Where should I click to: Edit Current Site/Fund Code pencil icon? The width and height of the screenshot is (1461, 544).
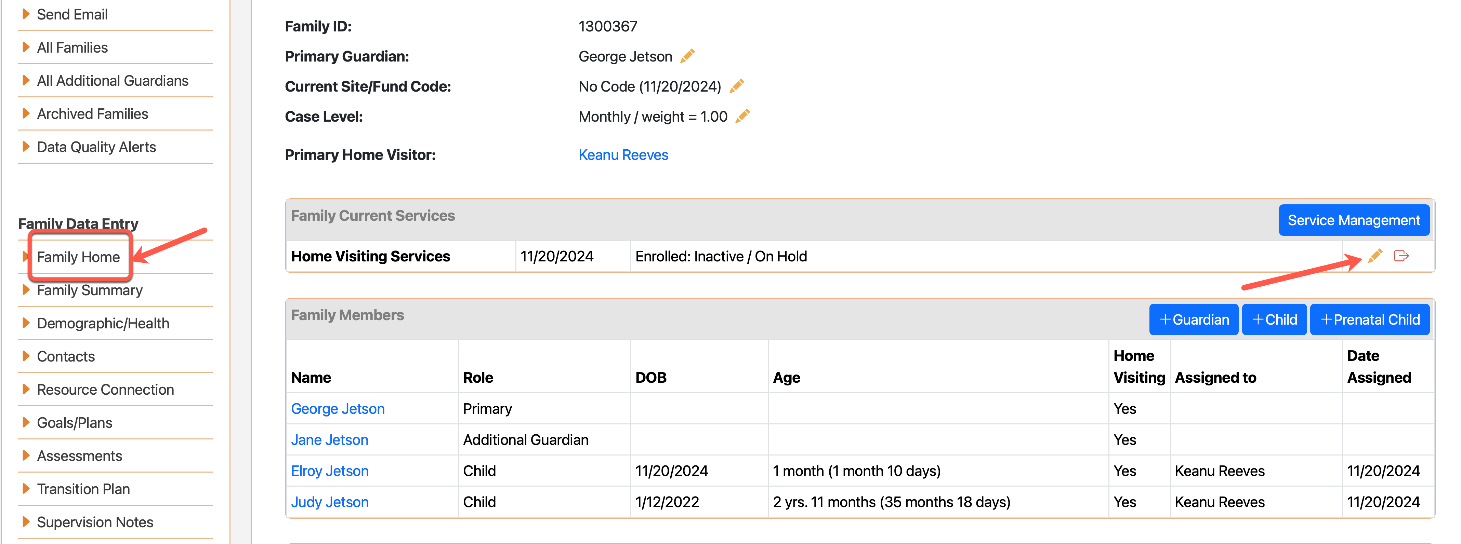coord(737,86)
